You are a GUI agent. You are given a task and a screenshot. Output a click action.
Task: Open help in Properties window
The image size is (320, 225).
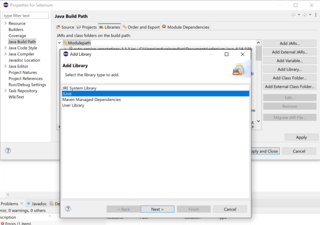pos(8,151)
